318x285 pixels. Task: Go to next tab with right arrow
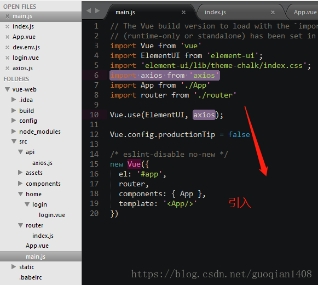pos(97,10)
